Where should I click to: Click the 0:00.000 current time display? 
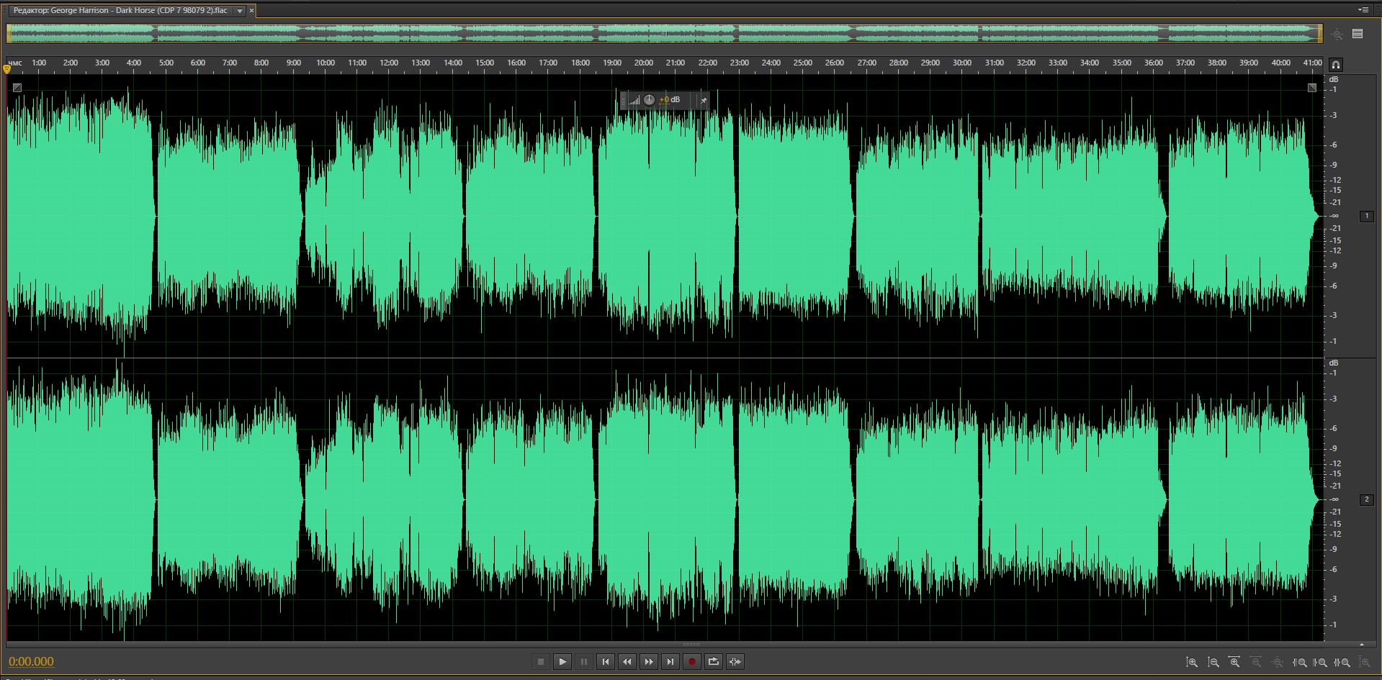(32, 662)
